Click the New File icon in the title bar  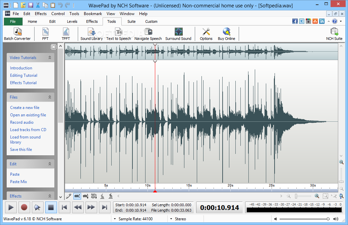[x=16, y=5]
